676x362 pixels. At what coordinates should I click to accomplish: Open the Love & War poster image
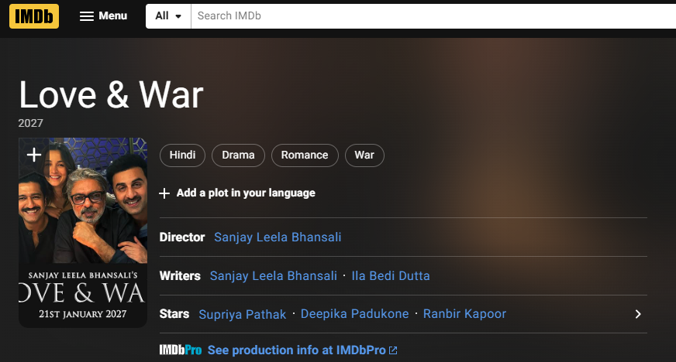click(x=83, y=233)
